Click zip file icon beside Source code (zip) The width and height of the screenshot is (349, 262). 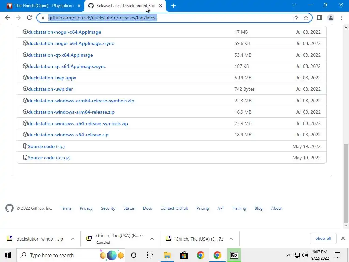tap(25, 146)
